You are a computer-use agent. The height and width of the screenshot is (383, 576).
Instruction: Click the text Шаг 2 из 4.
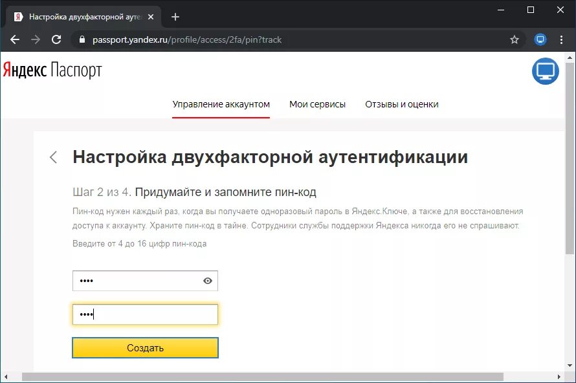coord(102,192)
